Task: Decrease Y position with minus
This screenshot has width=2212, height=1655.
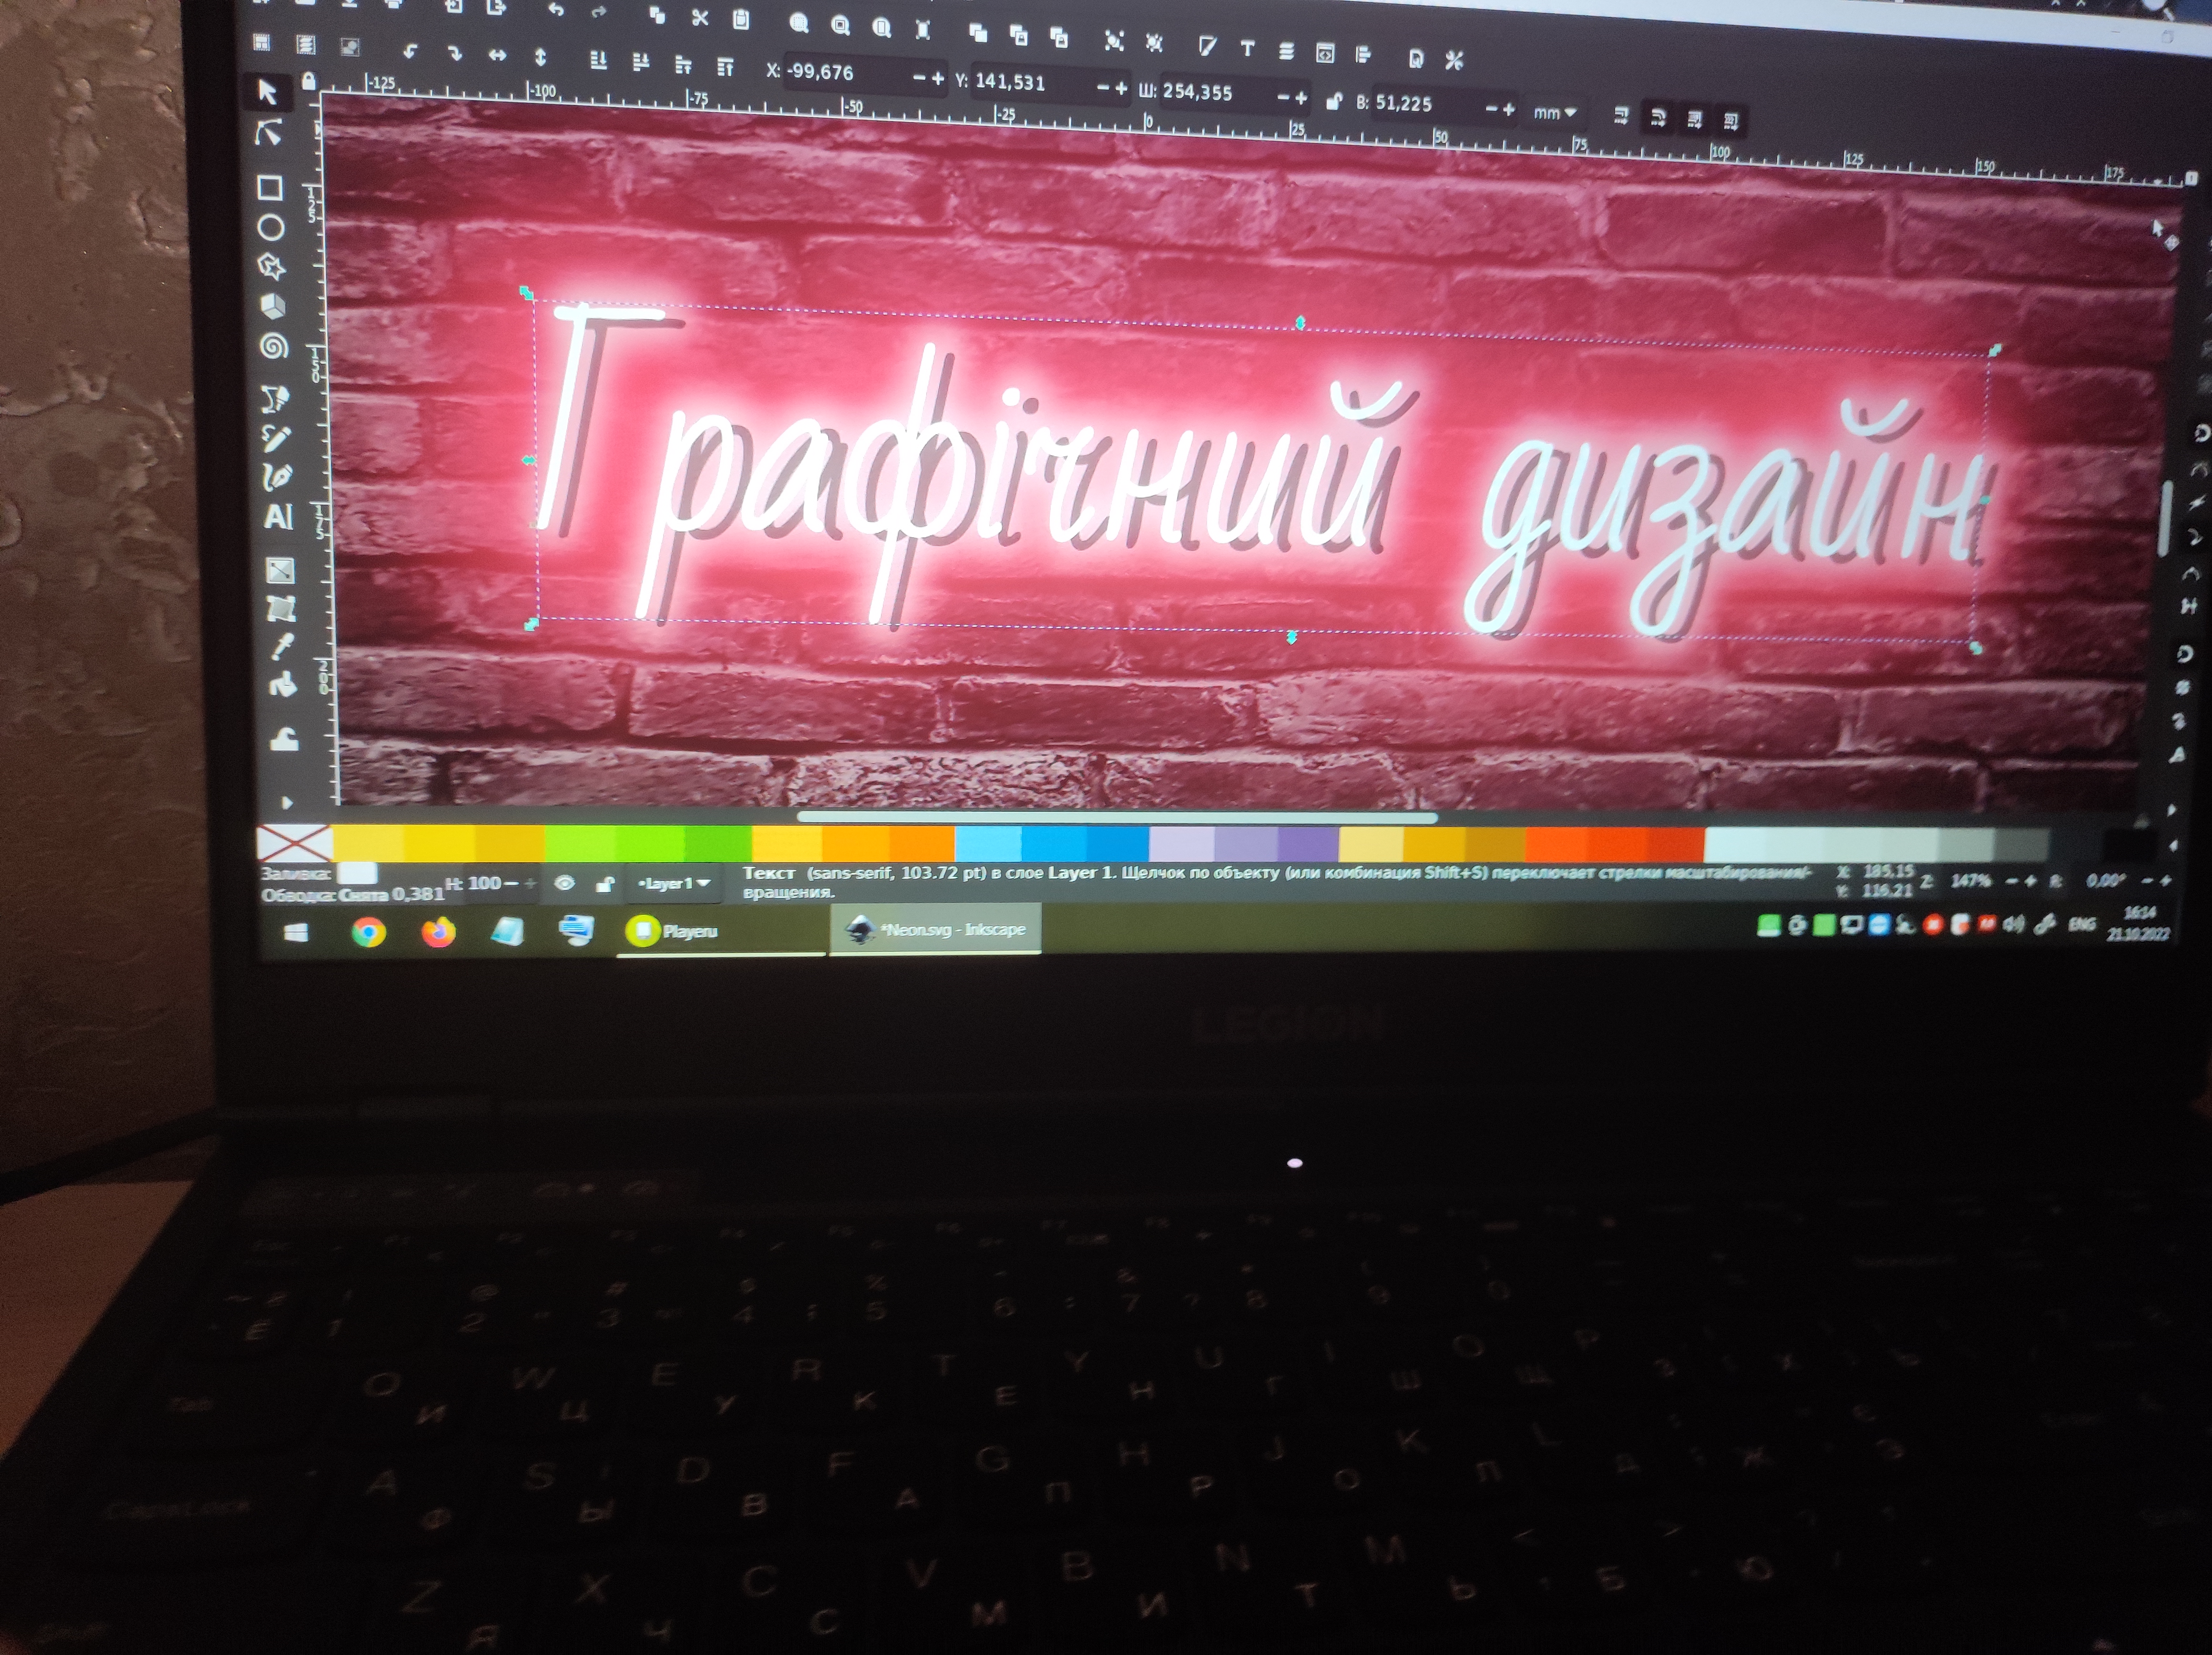Action: (1102, 88)
